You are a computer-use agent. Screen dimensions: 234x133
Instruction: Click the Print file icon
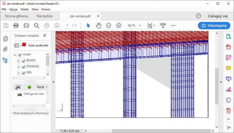click(x=16, y=26)
